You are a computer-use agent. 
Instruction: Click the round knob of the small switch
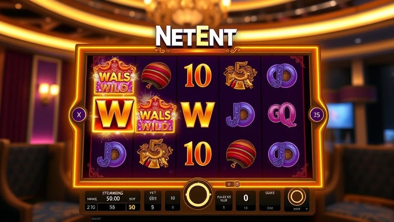[237, 184]
